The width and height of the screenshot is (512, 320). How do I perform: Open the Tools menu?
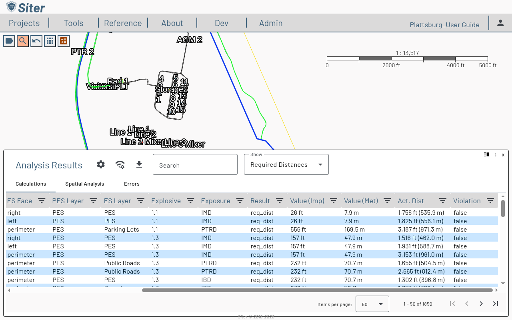(x=74, y=23)
